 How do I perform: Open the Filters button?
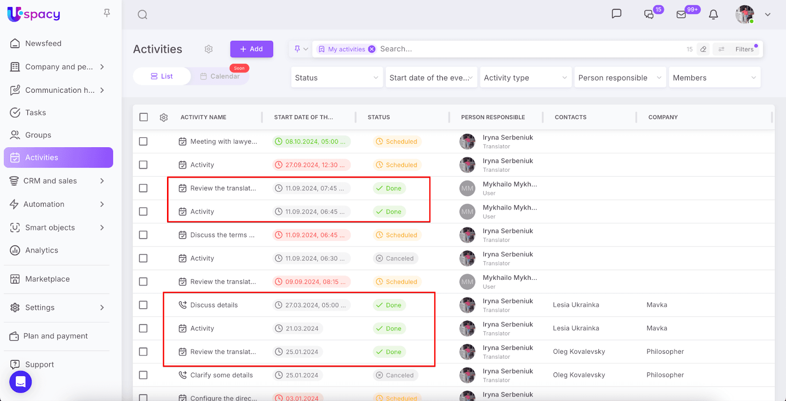(x=738, y=49)
